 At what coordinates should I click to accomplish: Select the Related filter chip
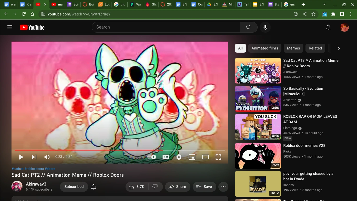tap(315, 48)
